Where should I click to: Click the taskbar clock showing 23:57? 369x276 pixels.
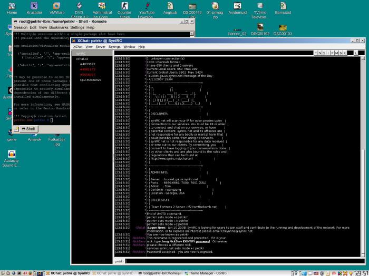coord(362,273)
